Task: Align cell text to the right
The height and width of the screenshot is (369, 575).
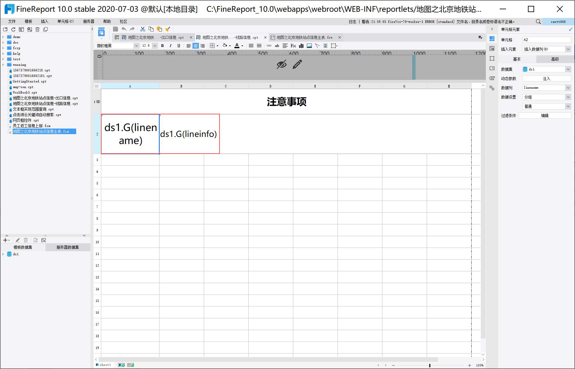Action: coord(203,46)
